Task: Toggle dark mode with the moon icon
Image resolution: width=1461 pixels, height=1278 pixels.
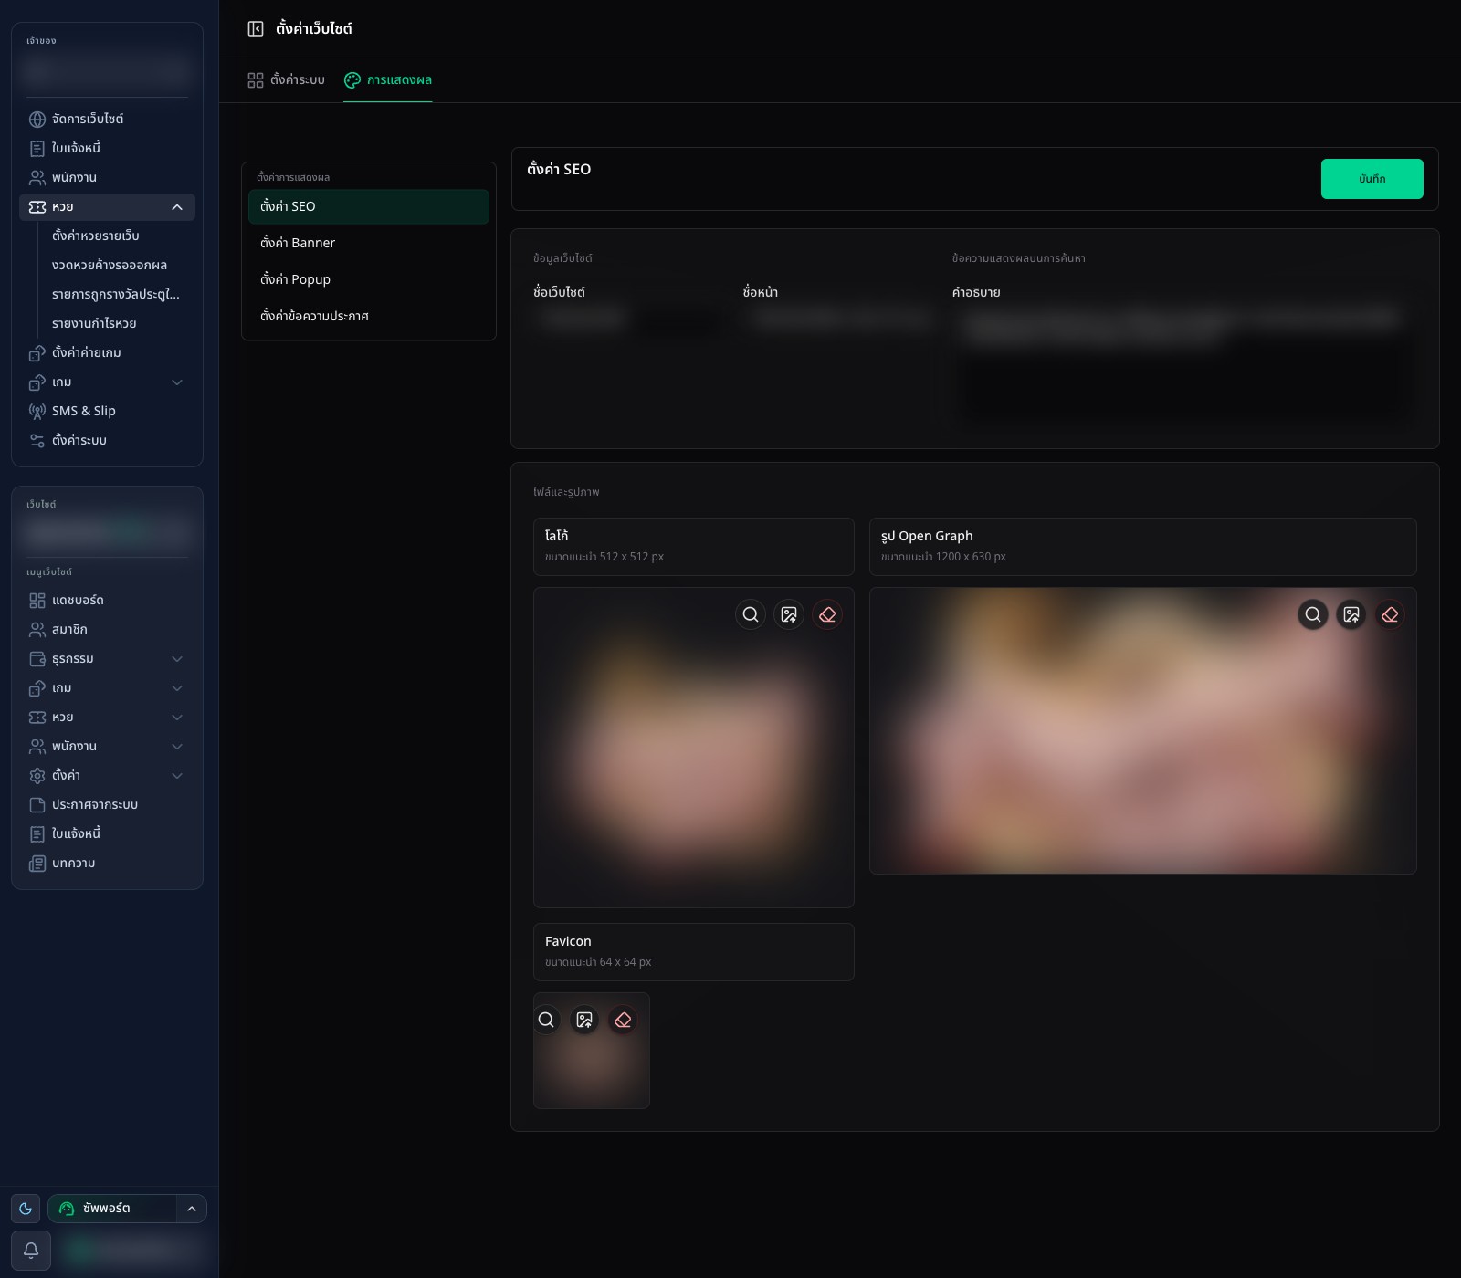Action: (x=26, y=1209)
